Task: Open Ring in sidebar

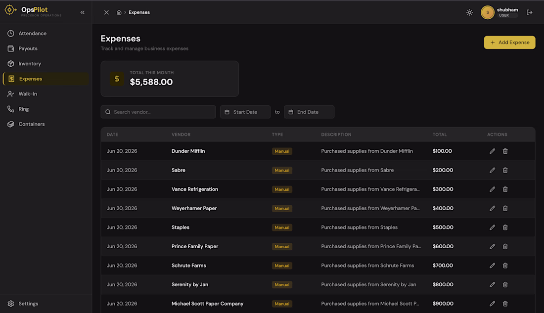Action: point(46,109)
